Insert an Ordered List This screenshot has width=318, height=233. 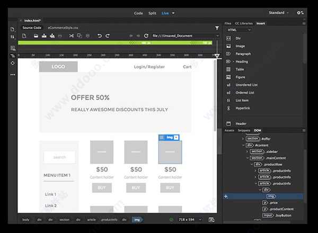tap(244, 93)
